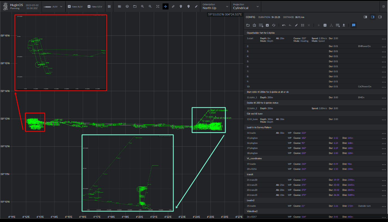
Task: Click the fit-to-screen icon
Action: 158,6
